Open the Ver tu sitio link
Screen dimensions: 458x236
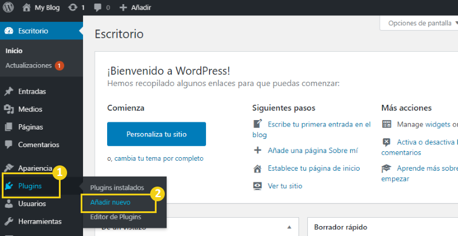pyautogui.click(x=285, y=186)
